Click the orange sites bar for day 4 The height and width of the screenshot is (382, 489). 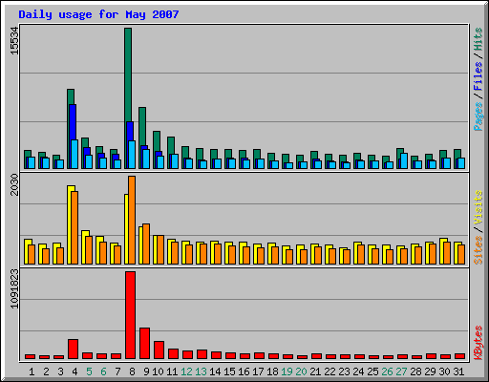[74, 227]
